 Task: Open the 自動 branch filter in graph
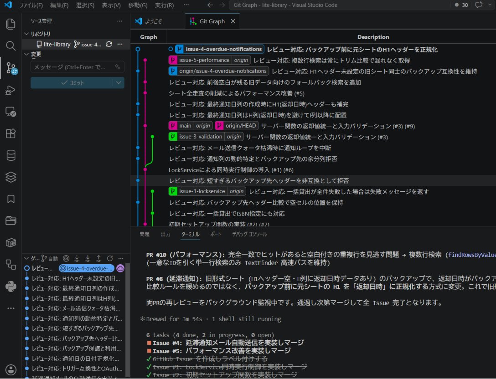[x=50, y=259]
